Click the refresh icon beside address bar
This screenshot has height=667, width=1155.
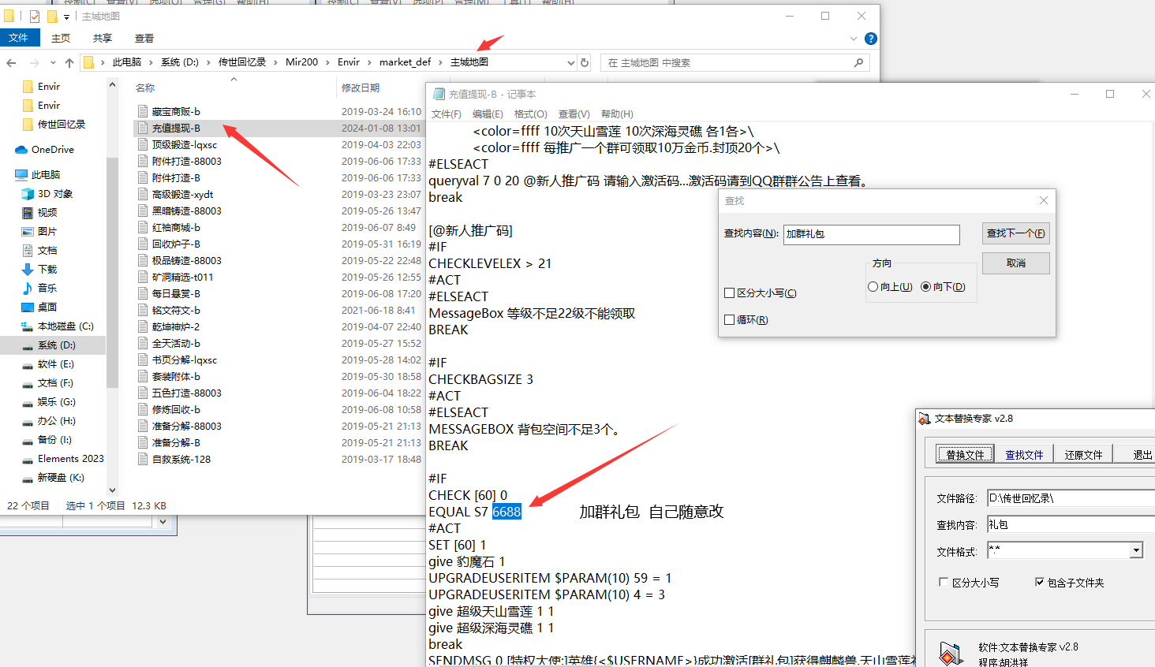tap(585, 63)
